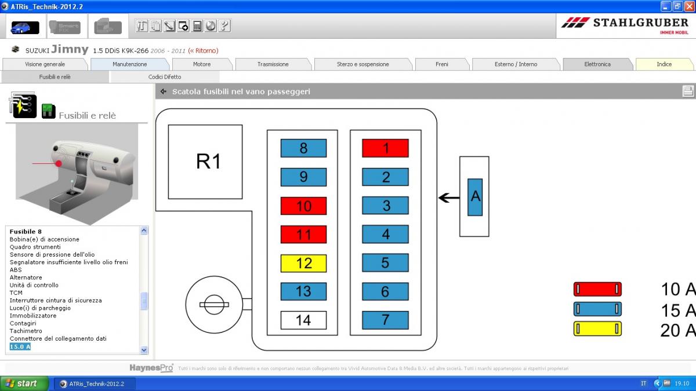The width and height of the screenshot is (696, 391).
Task: Open the Indice tab
Action: [664, 64]
